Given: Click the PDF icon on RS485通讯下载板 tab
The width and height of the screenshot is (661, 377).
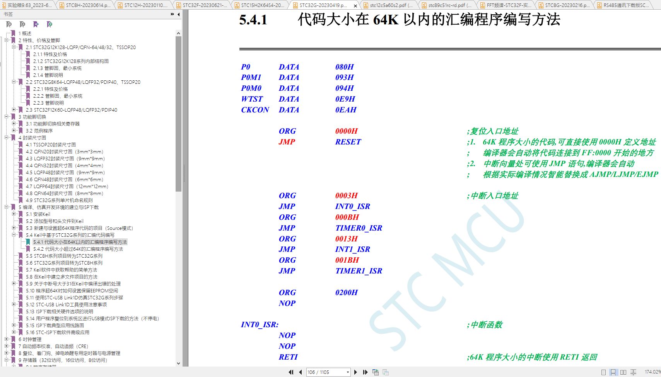Looking at the screenshot, I should tap(600, 5).
